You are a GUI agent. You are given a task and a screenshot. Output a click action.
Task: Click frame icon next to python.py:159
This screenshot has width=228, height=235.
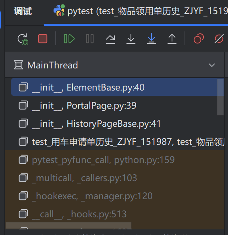click(x=23, y=159)
